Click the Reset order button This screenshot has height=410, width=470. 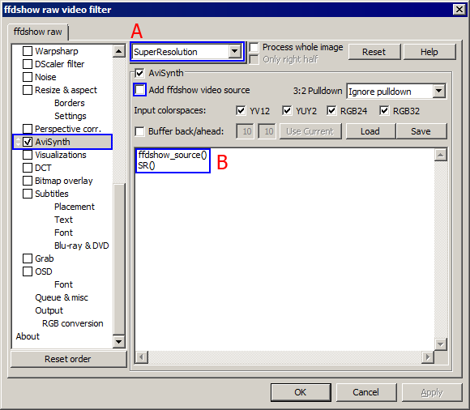click(x=68, y=359)
